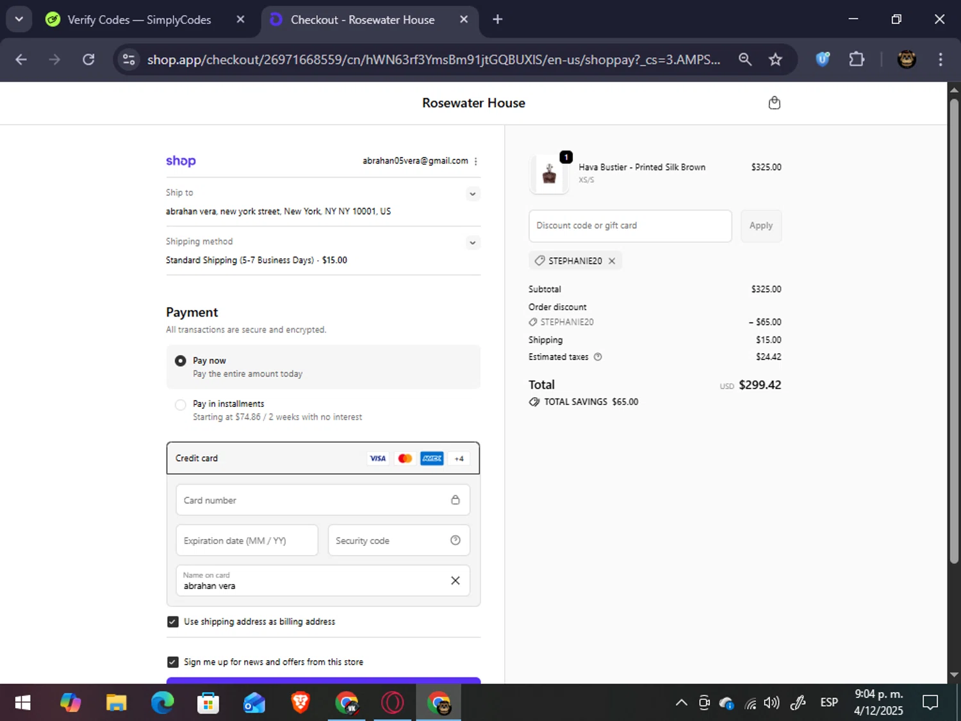Open the Windows Start menu
Image resolution: width=961 pixels, height=721 pixels.
23,703
